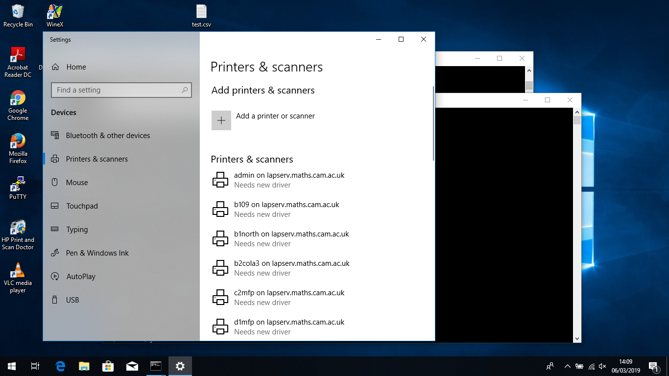
Task: Open File Explorer from the taskbar
Action: [84, 366]
